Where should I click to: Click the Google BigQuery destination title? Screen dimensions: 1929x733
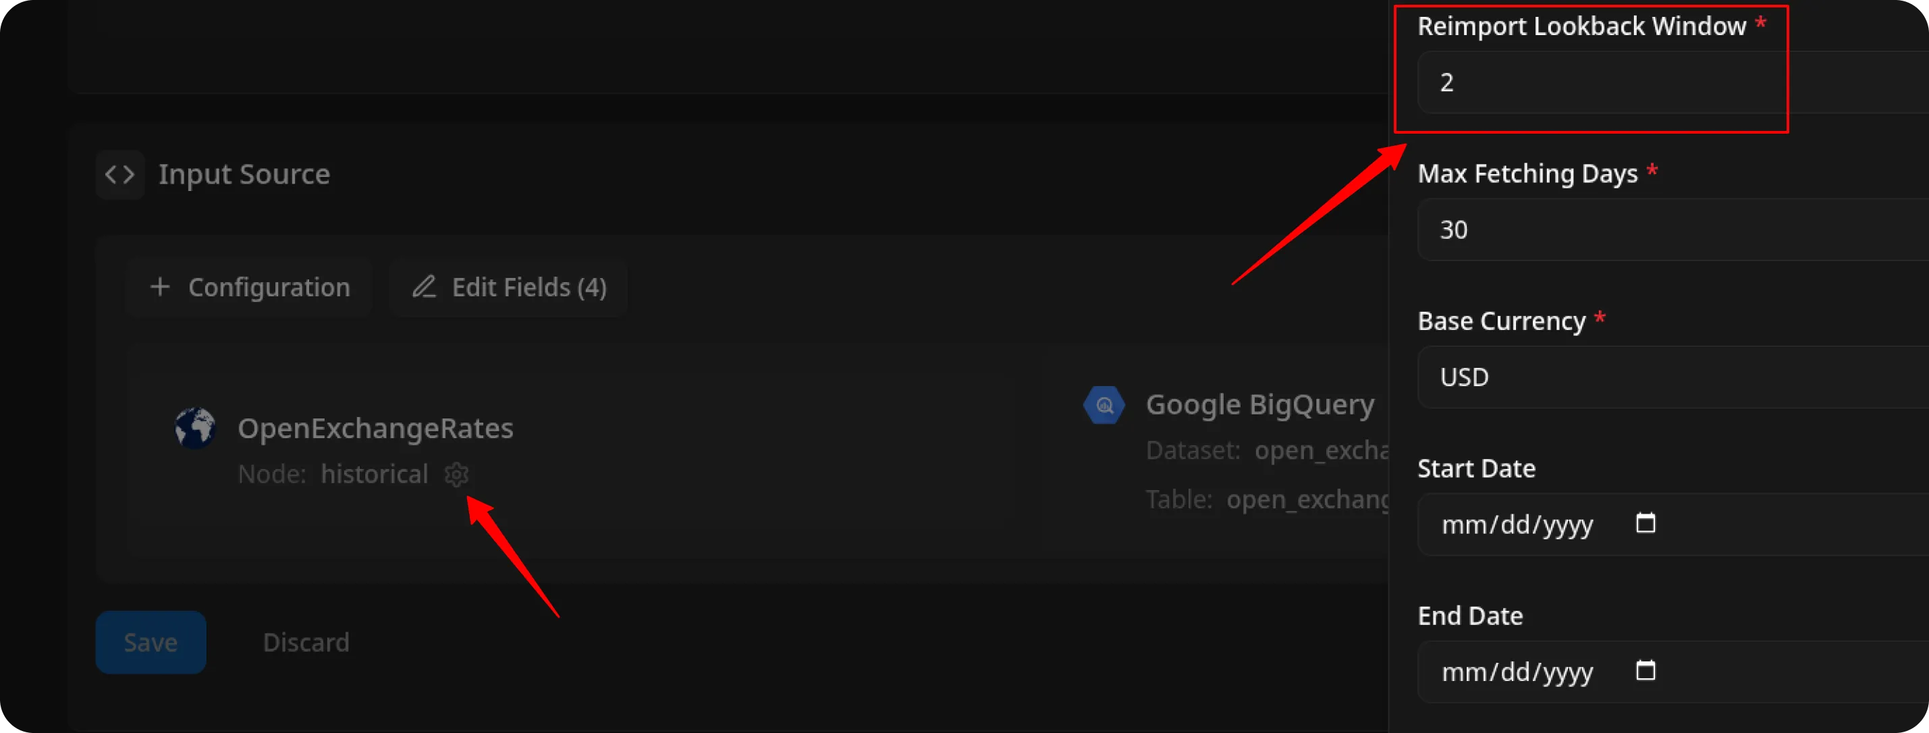tap(1260, 405)
